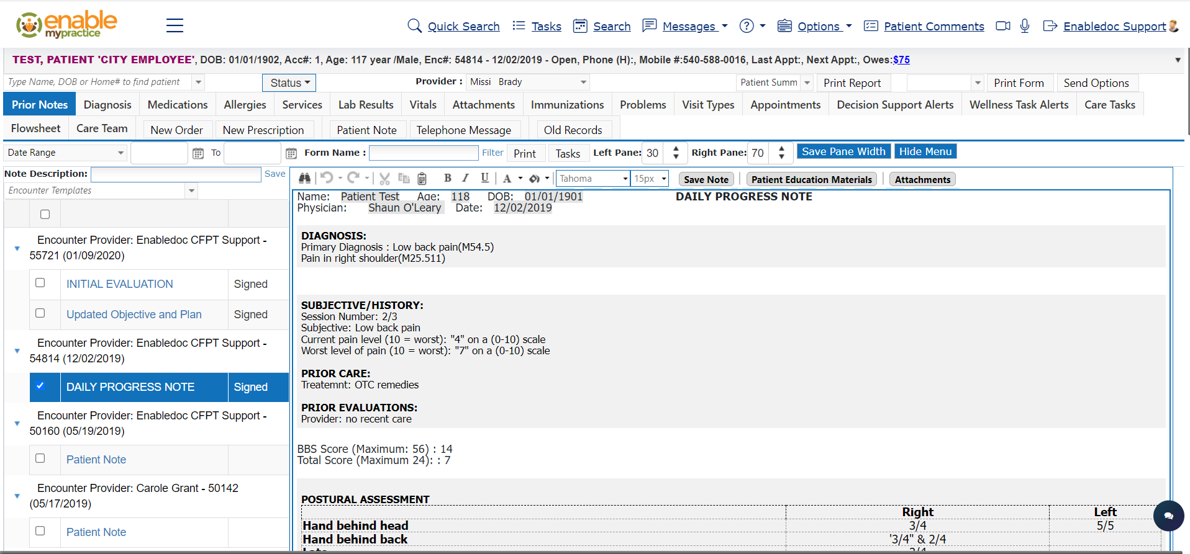The height and width of the screenshot is (554, 1190).
Task: Expand the patient banner arrow
Action: tap(1178, 60)
